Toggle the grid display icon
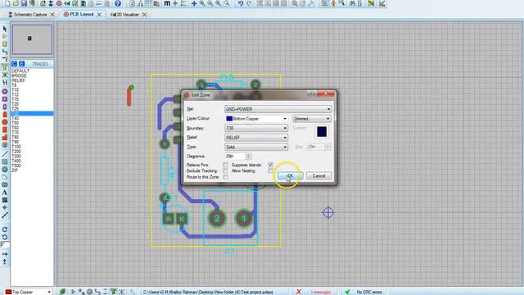524x295 pixels. pos(148,3)
